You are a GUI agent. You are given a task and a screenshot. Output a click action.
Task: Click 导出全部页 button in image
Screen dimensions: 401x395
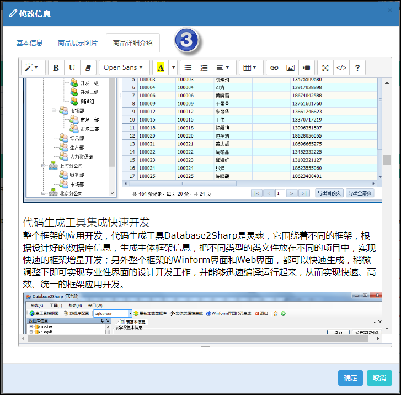360,193
